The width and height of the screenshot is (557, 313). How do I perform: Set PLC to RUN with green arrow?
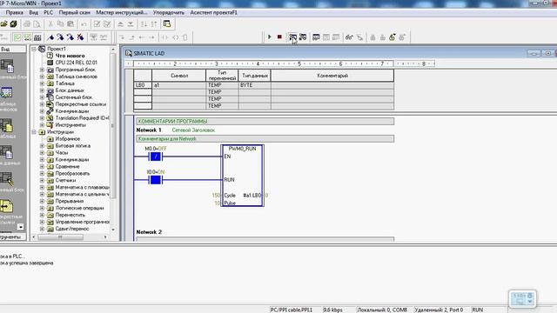269,37
